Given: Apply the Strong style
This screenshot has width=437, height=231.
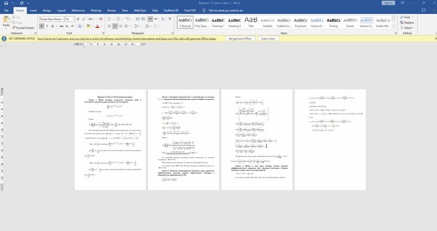Looking at the screenshot, I should point(333,22).
